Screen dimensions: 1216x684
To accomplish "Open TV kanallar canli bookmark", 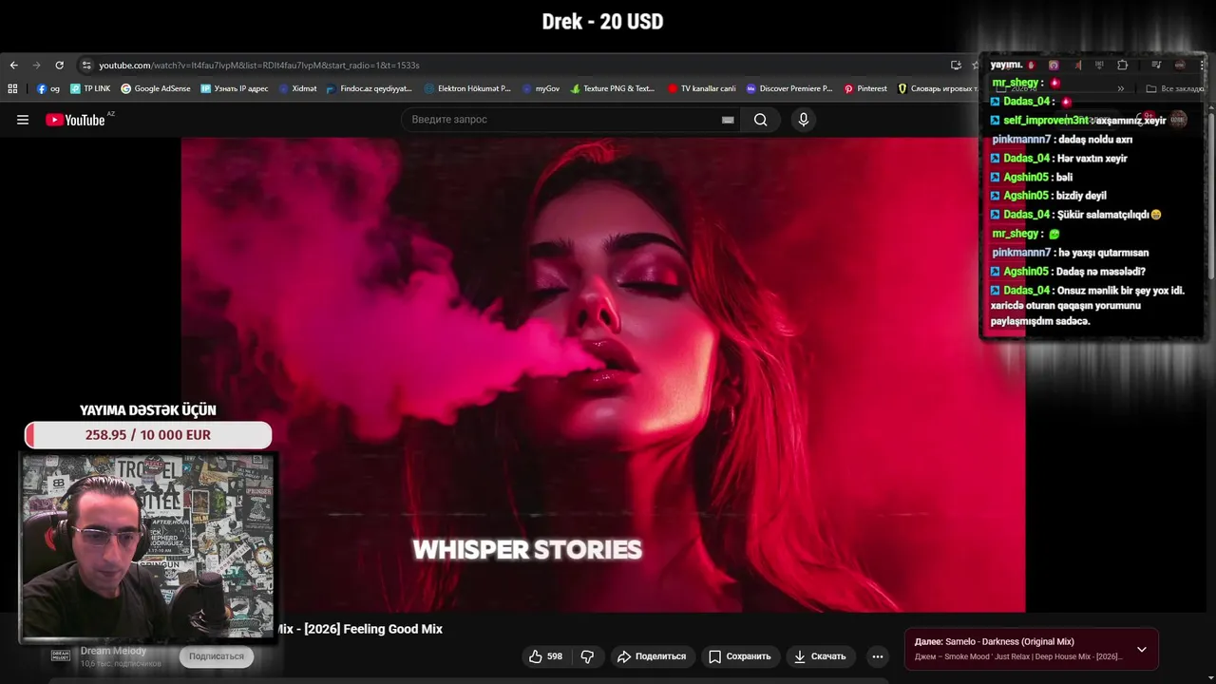I will pyautogui.click(x=702, y=88).
